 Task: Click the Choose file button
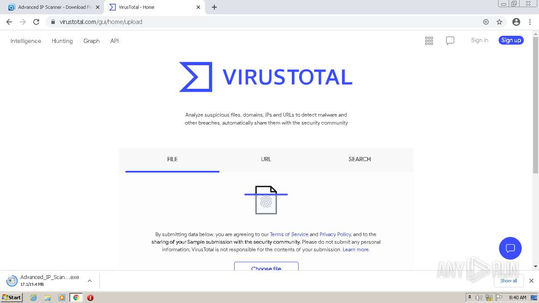[x=266, y=266]
